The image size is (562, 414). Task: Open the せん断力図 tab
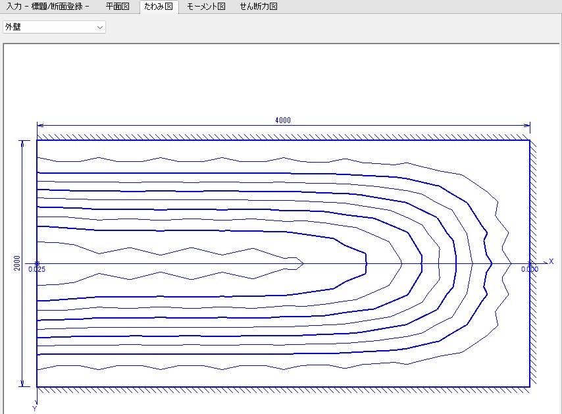coord(259,7)
